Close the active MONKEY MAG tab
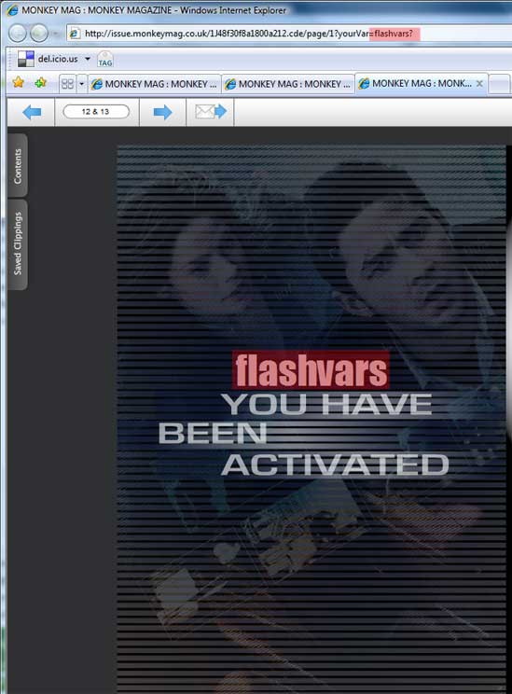 coord(479,83)
